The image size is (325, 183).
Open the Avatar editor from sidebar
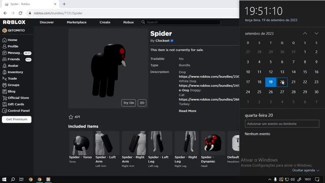tap(10, 66)
